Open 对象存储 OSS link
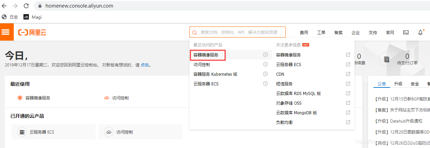The image size is (430, 148). tap(289, 103)
